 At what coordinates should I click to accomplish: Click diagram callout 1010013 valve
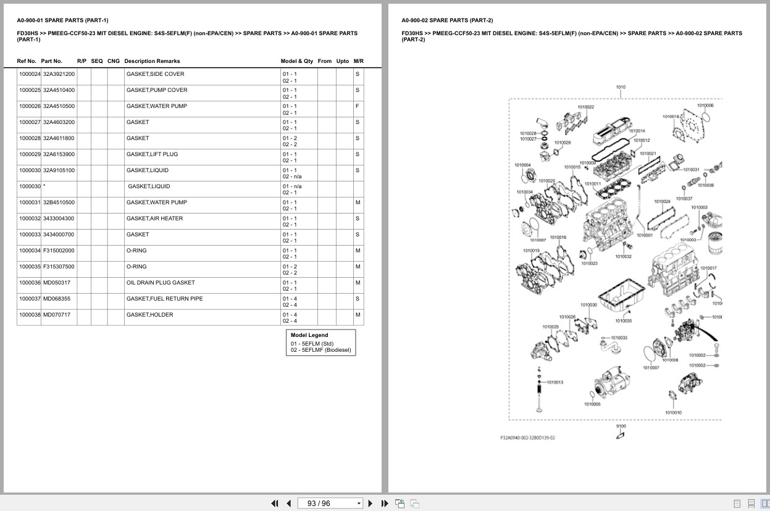pos(554,382)
